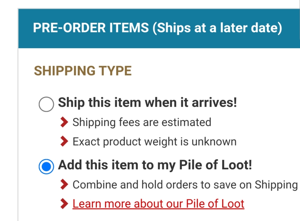Click the 'Ship this item when it arrives!' label text
300x221 pixels.
point(147,103)
